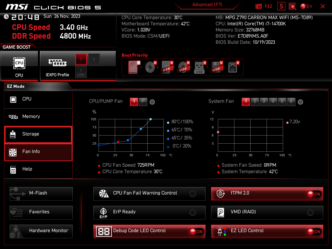Click the 65°C/70% fan curve point
Screen dimensions: 332x249
[x=141, y=129]
